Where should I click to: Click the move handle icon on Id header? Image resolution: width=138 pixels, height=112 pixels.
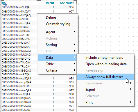(5, 4)
